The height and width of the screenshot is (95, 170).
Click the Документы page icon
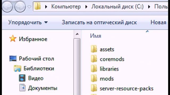point(22,88)
